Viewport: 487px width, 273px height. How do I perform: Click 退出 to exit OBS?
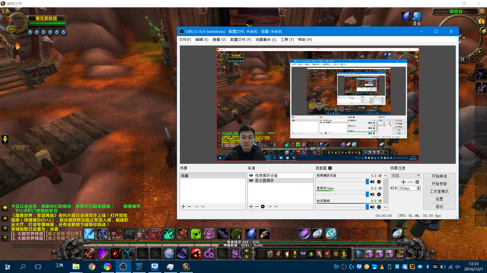coord(439,207)
